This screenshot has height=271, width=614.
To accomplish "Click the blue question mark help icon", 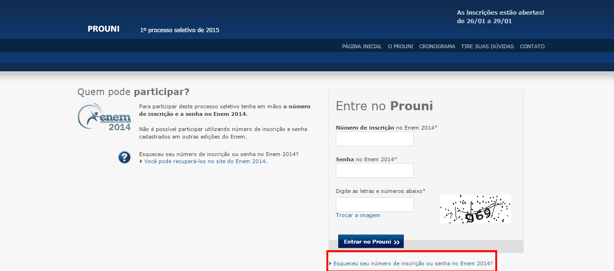I will (124, 157).
